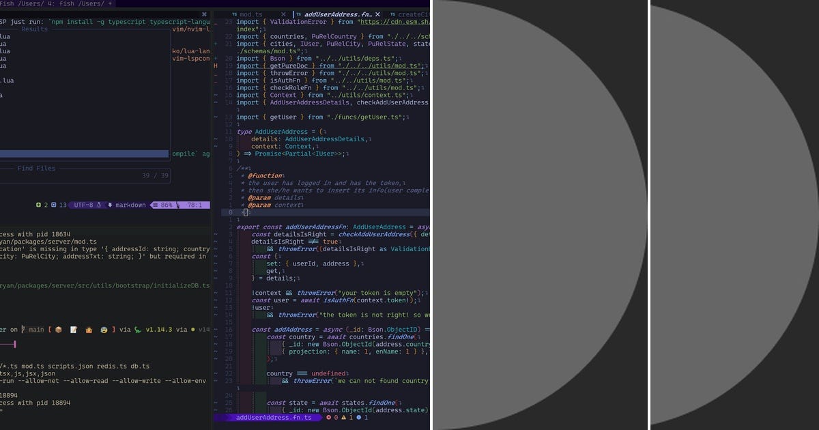Click the import { checkRoleFn } line
Screen dimensions: 819x430
328,88
